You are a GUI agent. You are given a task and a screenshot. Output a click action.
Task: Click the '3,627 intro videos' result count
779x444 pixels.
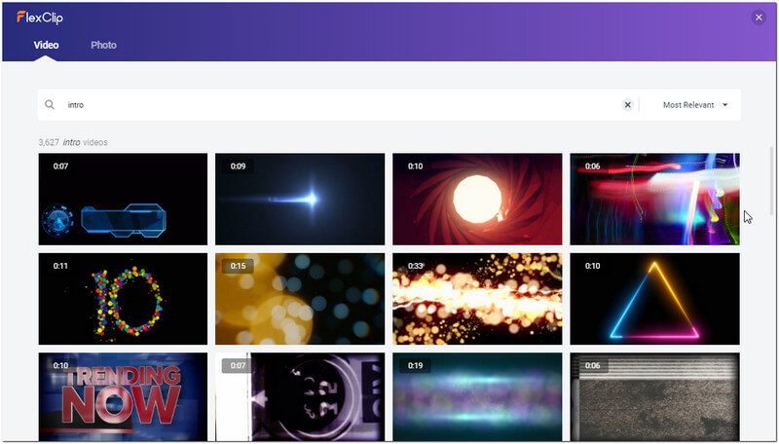(73, 142)
